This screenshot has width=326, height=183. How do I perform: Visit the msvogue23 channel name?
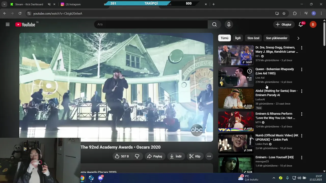coord(262,161)
